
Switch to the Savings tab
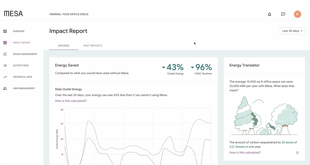(x=64, y=46)
